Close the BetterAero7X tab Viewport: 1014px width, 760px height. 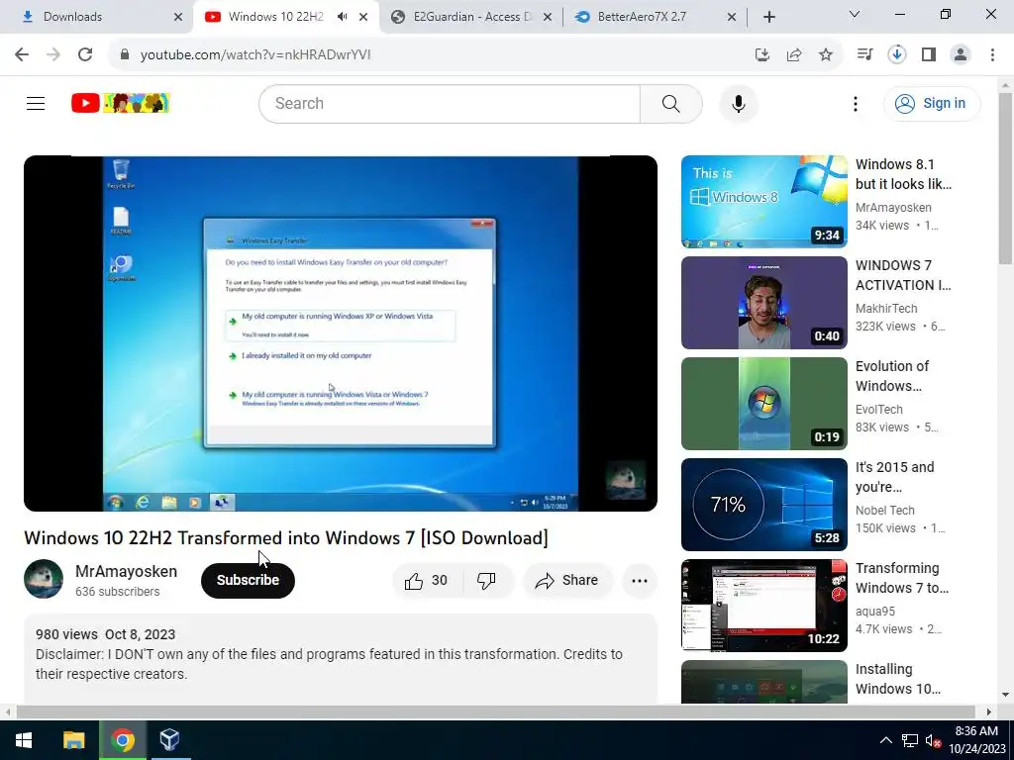point(732,17)
